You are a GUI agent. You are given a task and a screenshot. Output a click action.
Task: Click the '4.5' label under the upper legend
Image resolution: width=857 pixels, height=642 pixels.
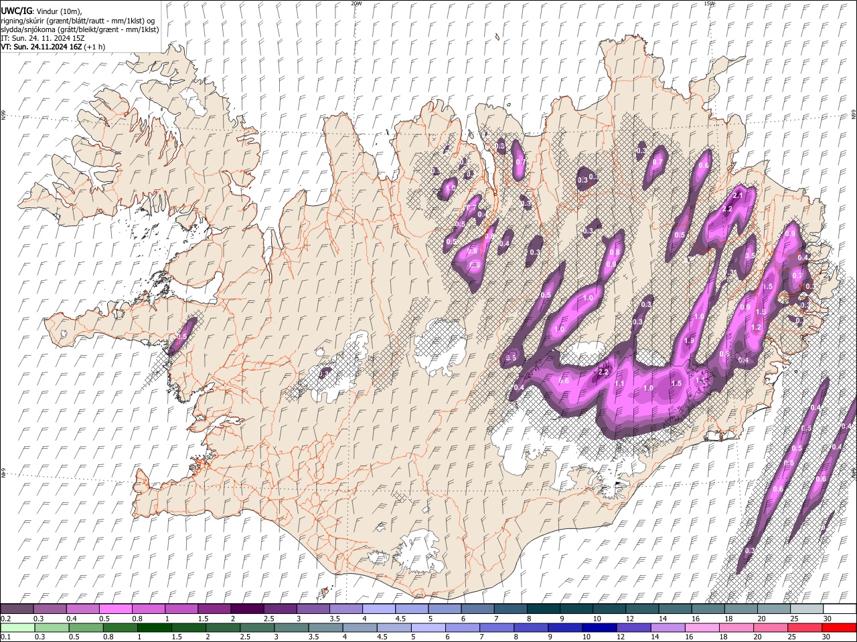[400, 619]
